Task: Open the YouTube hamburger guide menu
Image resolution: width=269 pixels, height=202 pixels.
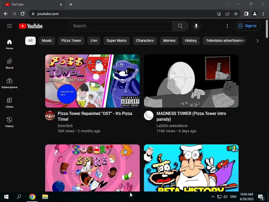Action: coord(9,26)
